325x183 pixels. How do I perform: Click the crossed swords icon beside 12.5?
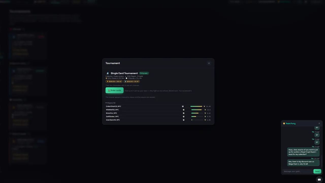click(205, 110)
